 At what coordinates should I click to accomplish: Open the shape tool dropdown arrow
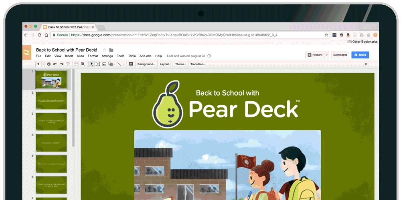(x=114, y=64)
